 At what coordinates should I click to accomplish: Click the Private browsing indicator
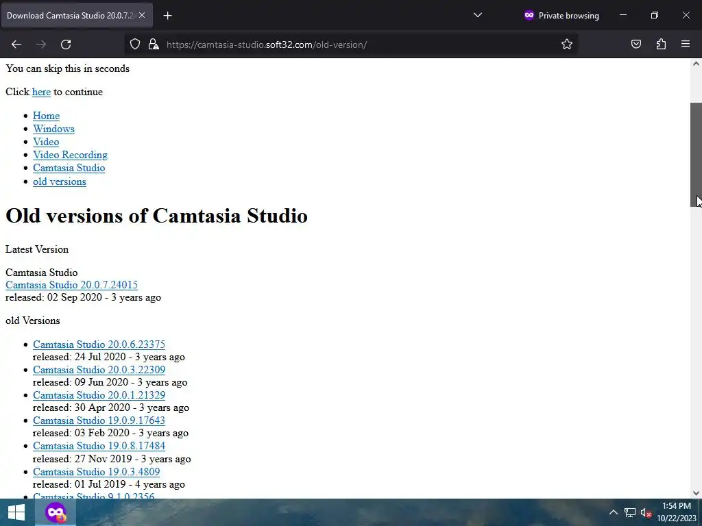(x=561, y=16)
